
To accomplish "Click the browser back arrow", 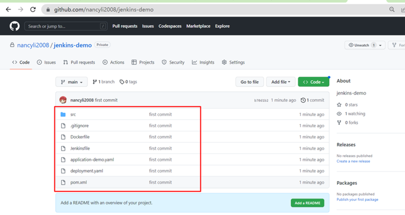I will pos(8,9).
